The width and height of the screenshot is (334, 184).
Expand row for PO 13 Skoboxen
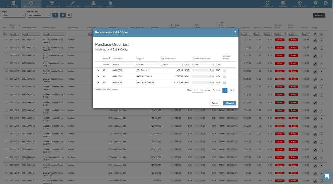click(x=98, y=70)
